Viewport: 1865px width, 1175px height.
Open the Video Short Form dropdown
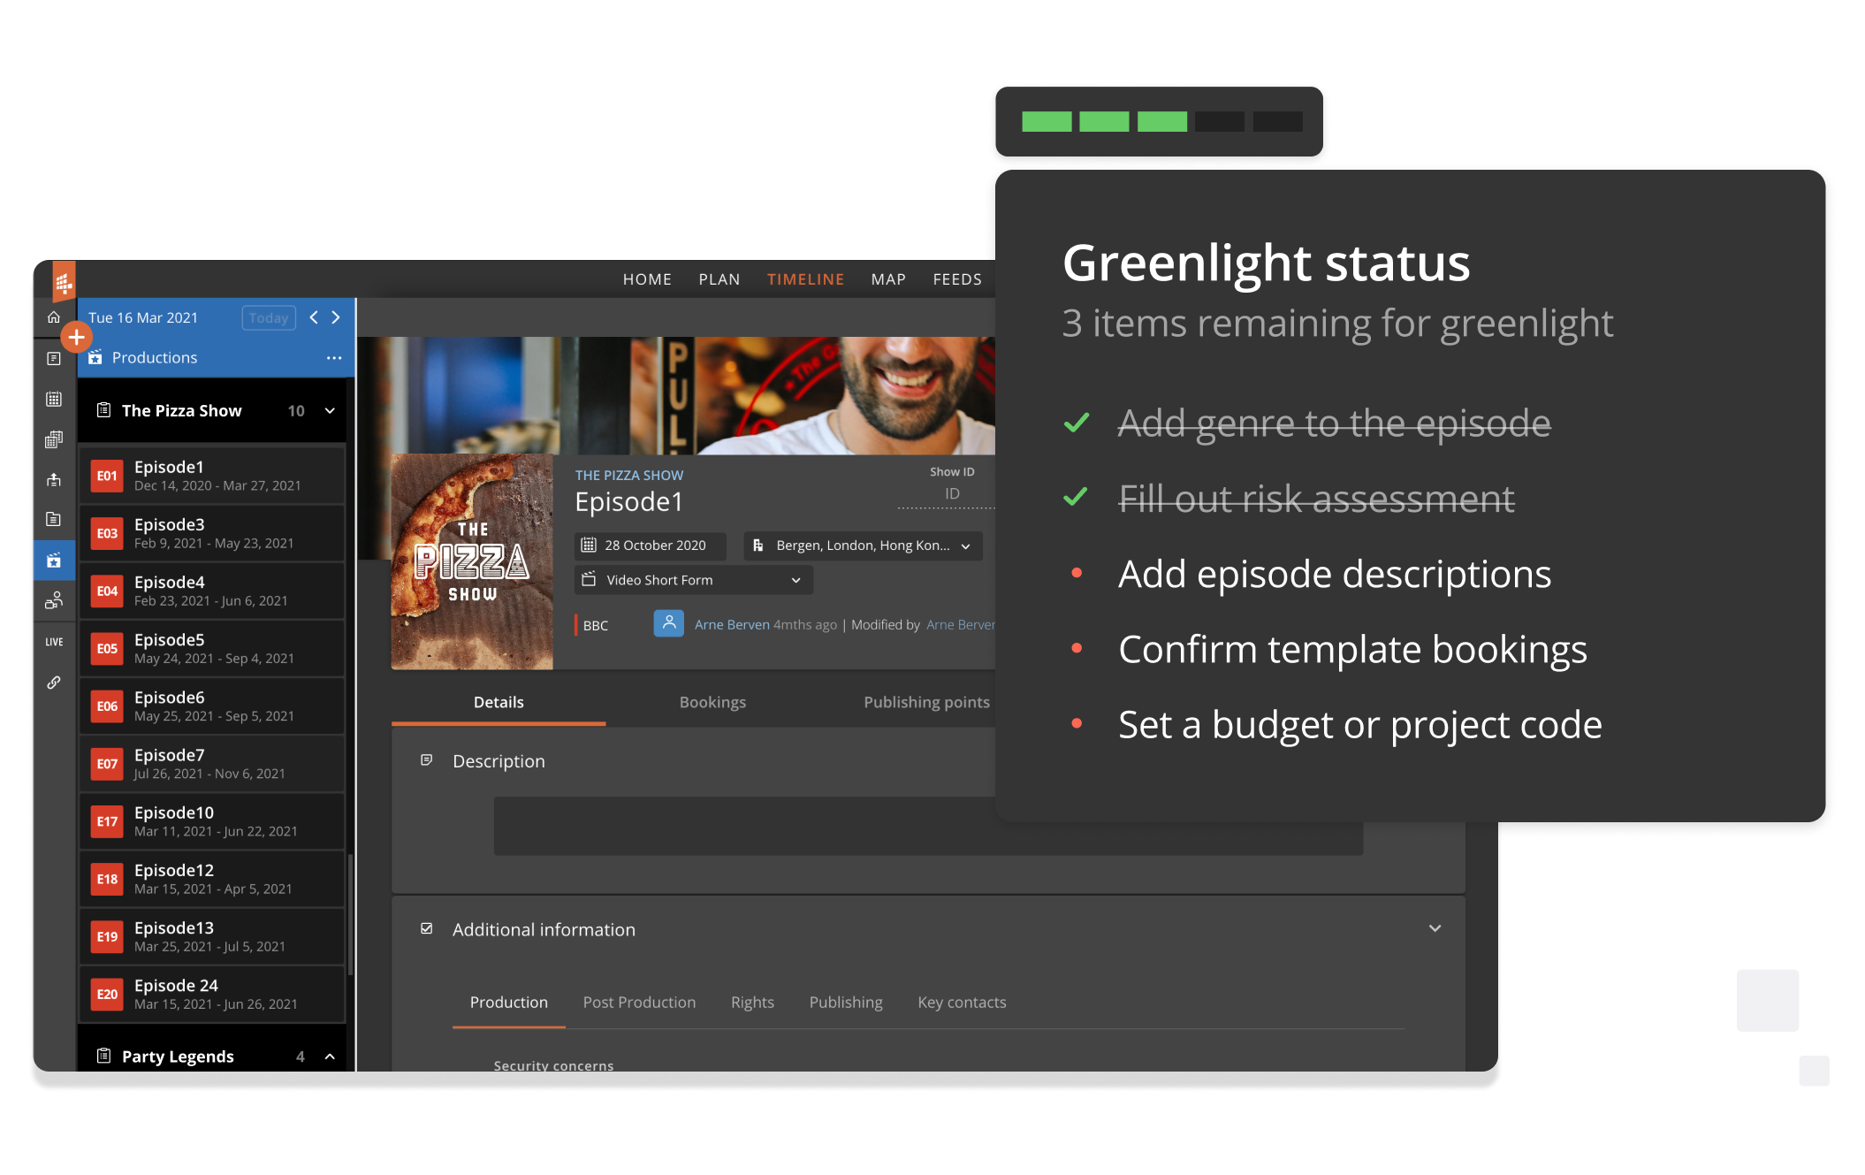click(694, 580)
